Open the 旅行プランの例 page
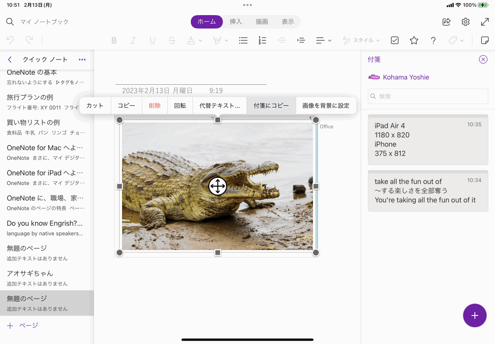Screen dimensions: 495x344 47,102
